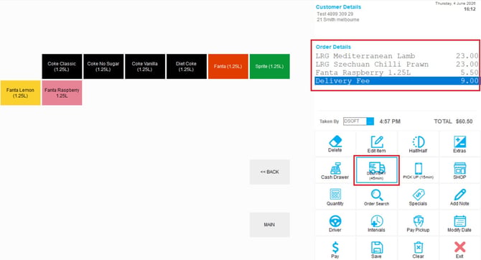
Task: Click the customer name and phone line
Action: 335,14
